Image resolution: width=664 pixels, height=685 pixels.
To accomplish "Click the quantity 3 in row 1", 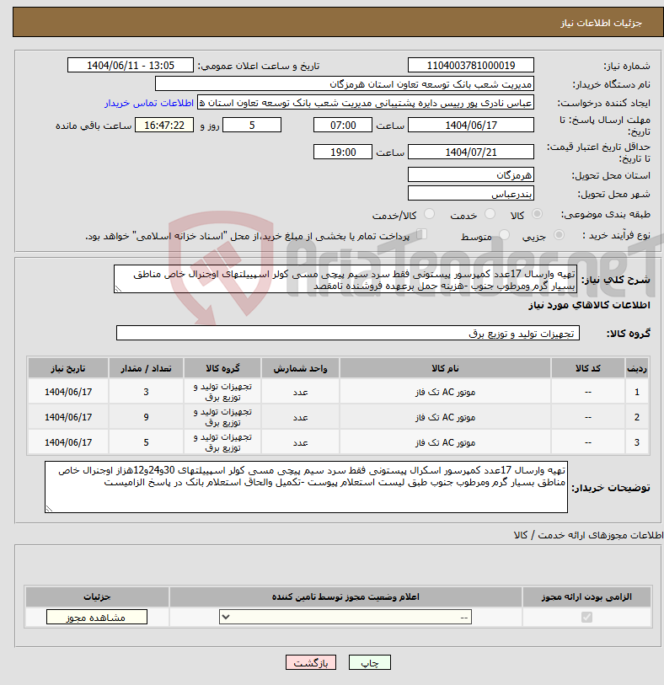I will coord(146,392).
